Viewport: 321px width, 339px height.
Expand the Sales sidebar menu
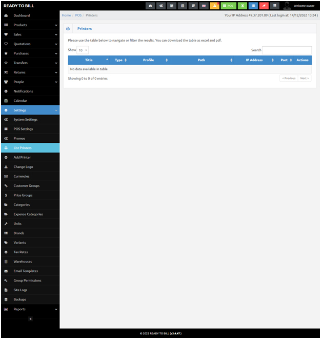[x=30, y=34]
